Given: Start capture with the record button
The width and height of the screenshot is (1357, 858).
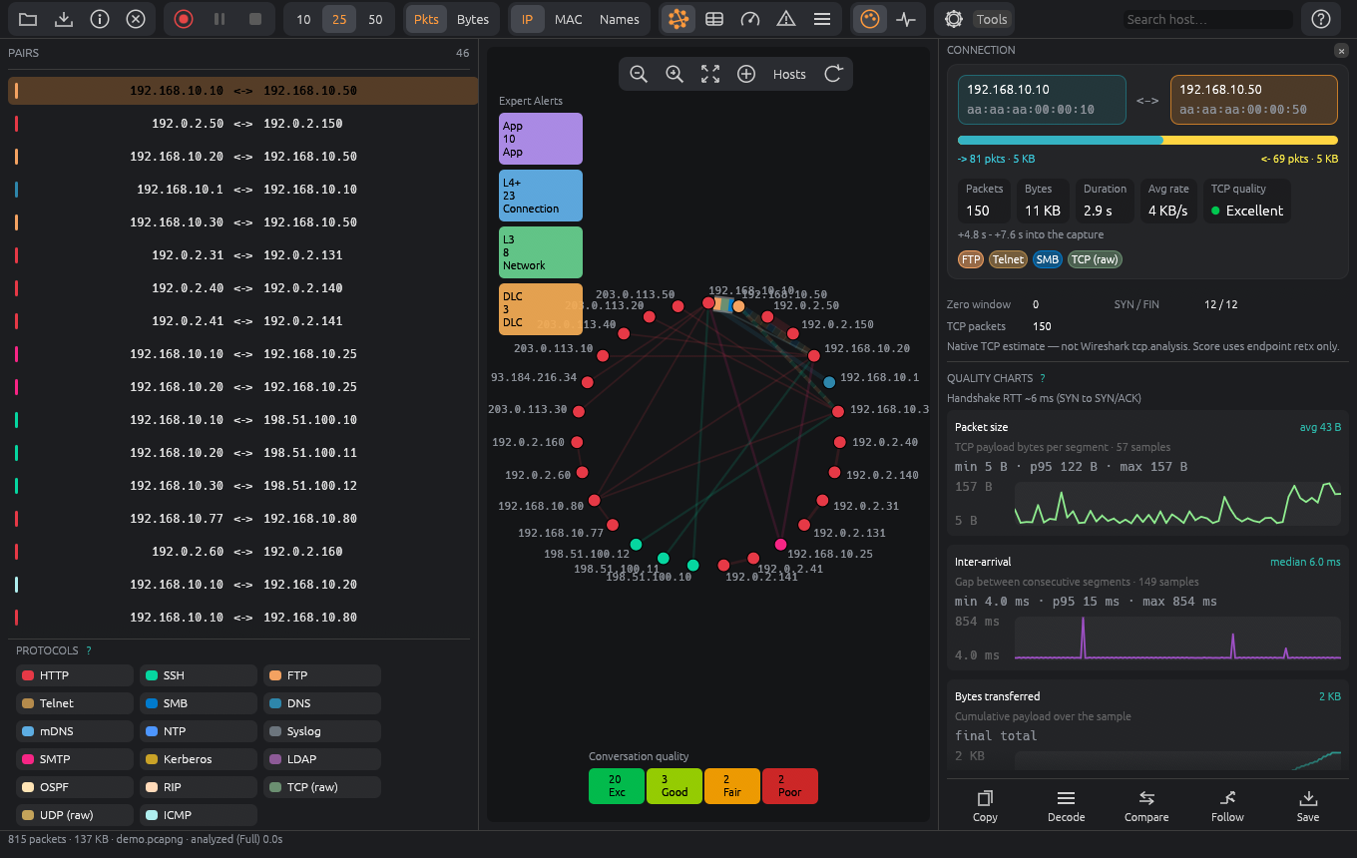Looking at the screenshot, I should point(184,19).
